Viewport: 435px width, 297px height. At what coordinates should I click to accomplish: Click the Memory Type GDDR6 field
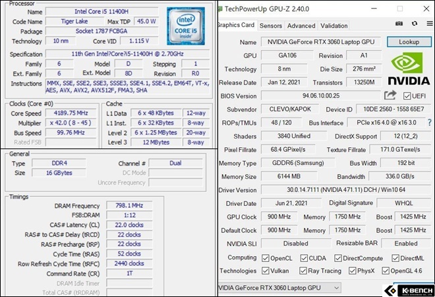pos(298,163)
